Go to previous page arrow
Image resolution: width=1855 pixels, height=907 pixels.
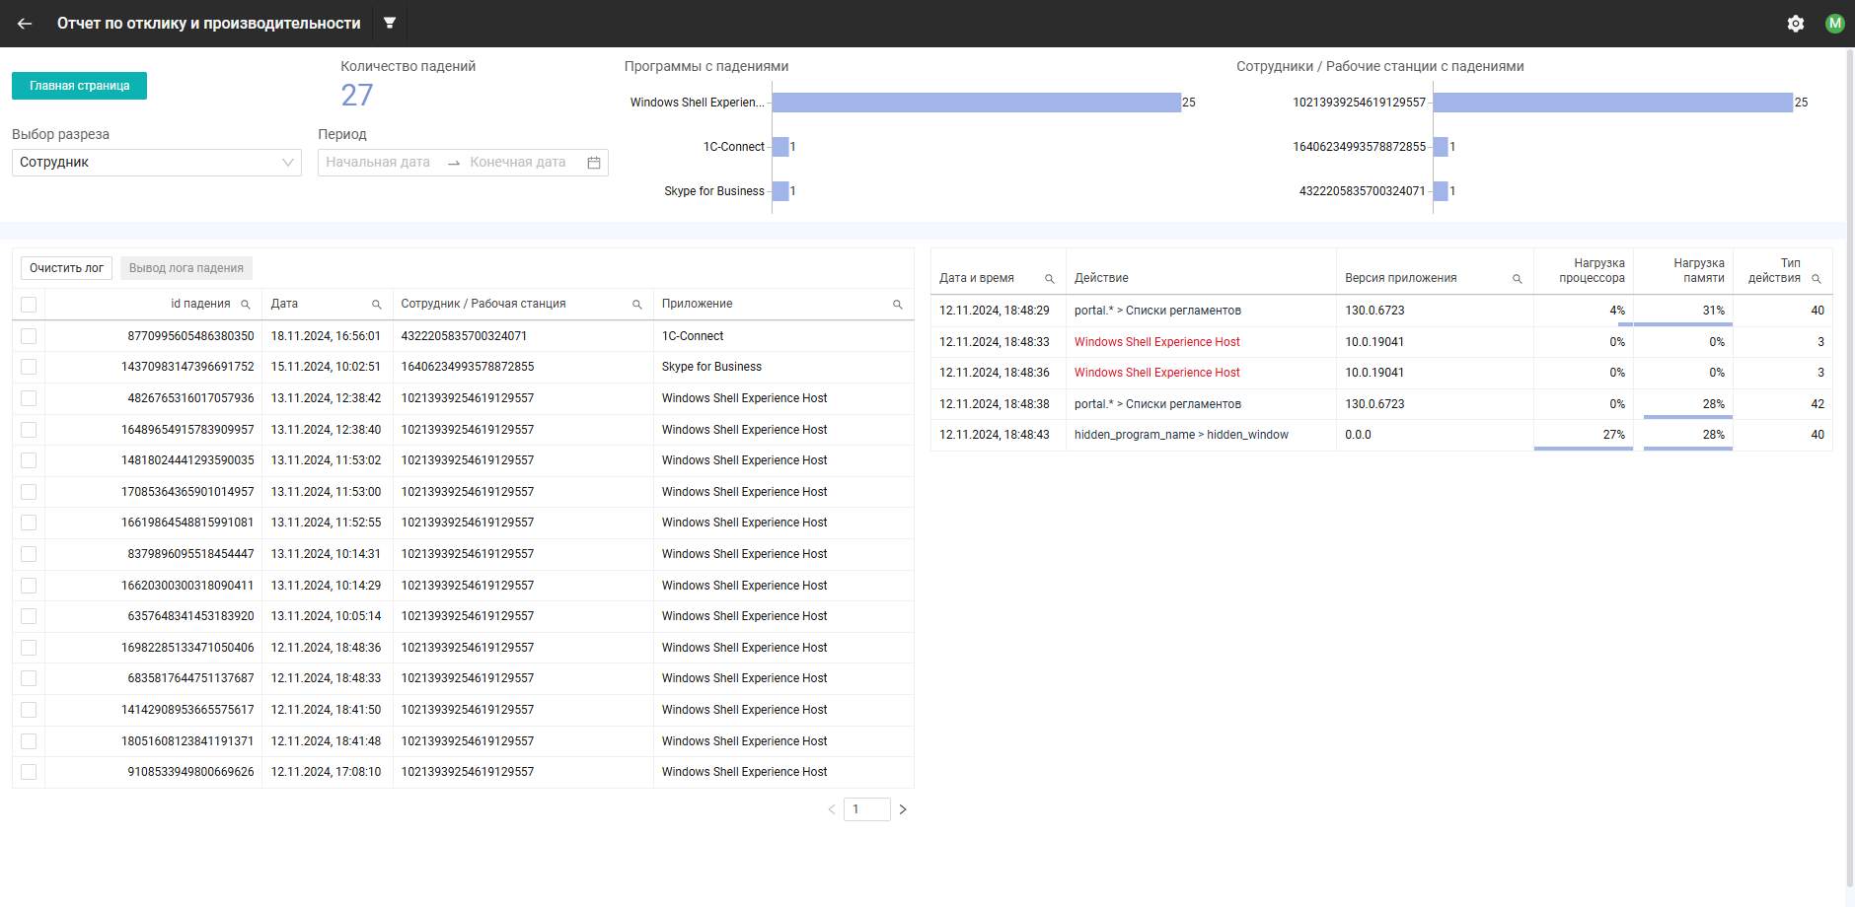click(x=832, y=809)
